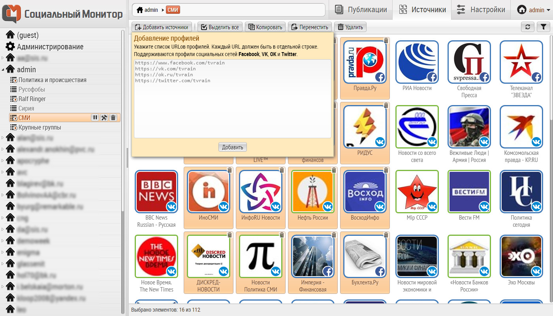Click VK badge on Эхо Москвы
The image size is (553, 316).
pos(536,271)
